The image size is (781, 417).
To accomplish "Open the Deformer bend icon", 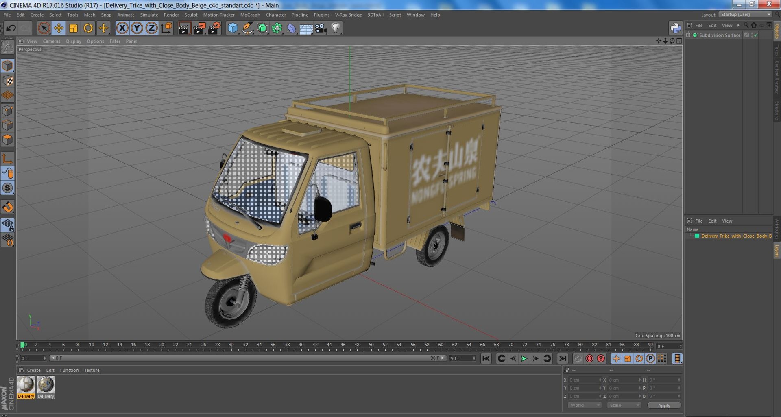I will point(292,28).
